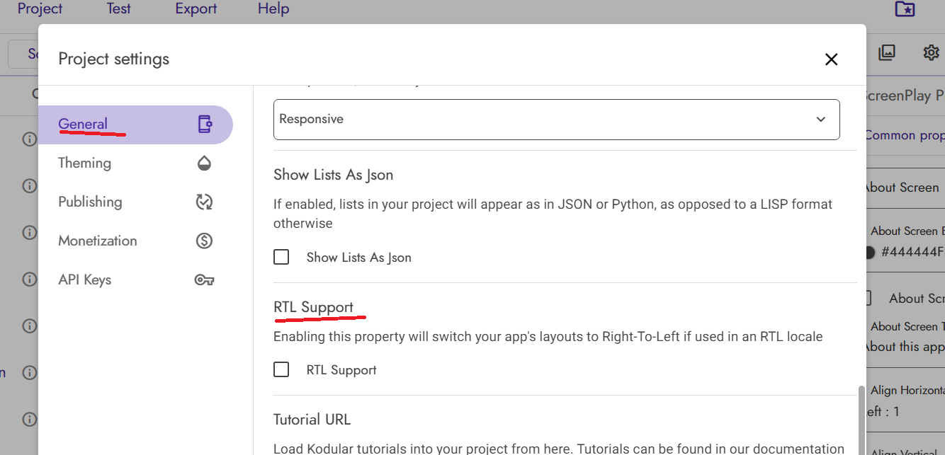
Task: Open the assets image icon in toolbar
Action: click(x=887, y=52)
